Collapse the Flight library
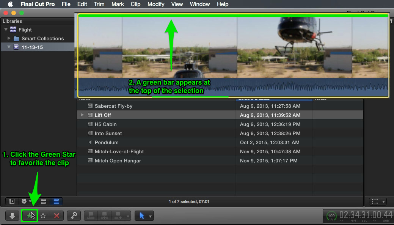The width and height of the screenshot is (394, 225). click(6, 30)
